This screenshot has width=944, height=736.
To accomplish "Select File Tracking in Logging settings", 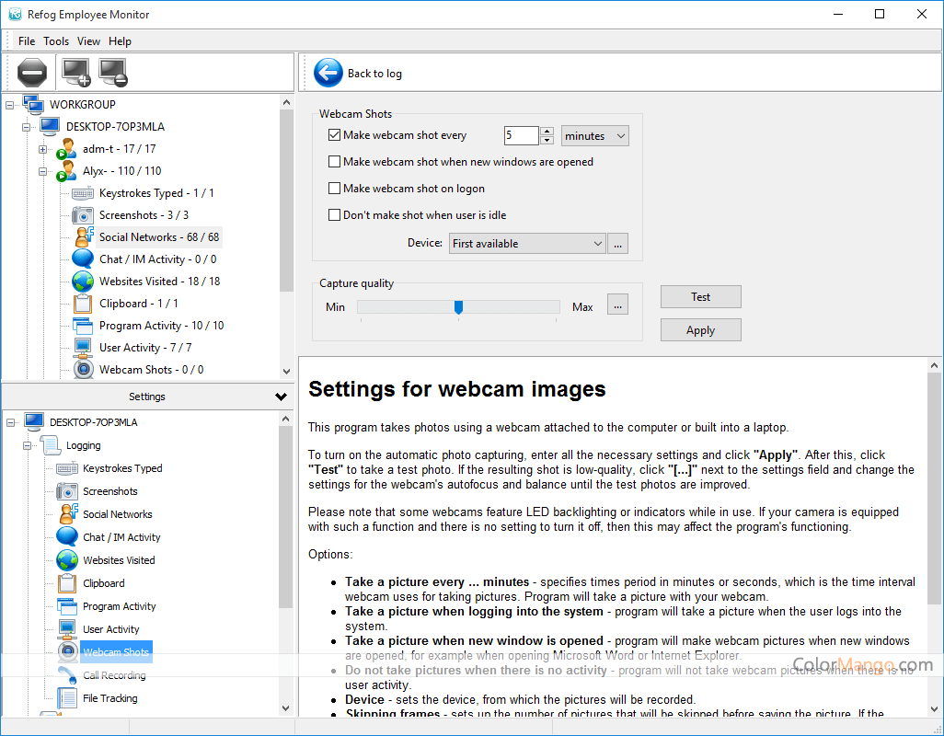I will [109, 698].
